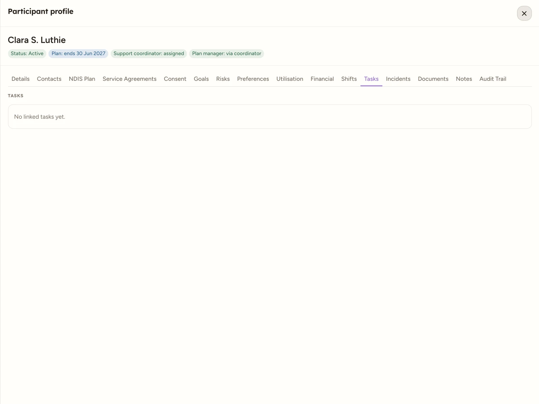Open the Goals tab
This screenshot has width=539, height=404.
pos(201,79)
